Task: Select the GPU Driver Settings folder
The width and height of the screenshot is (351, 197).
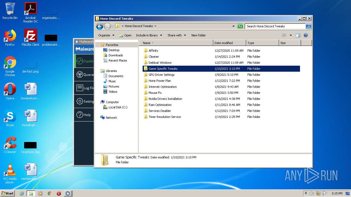Action: (x=162, y=75)
